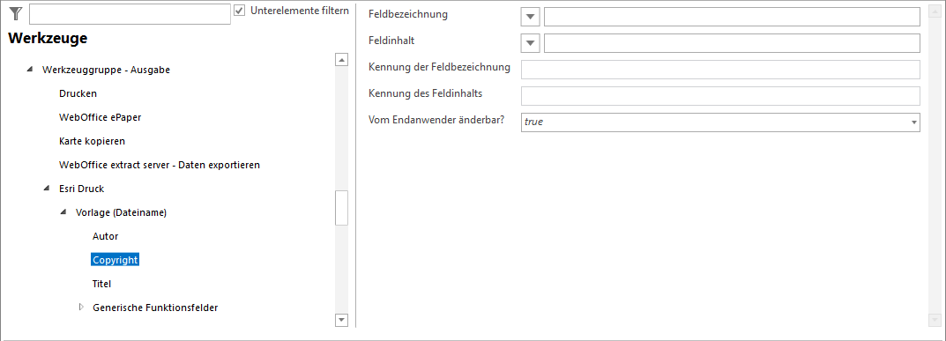The height and width of the screenshot is (341, 946).
Task: Collapse Vorlage (Dateiname) node
Action: tap(63, 212)
